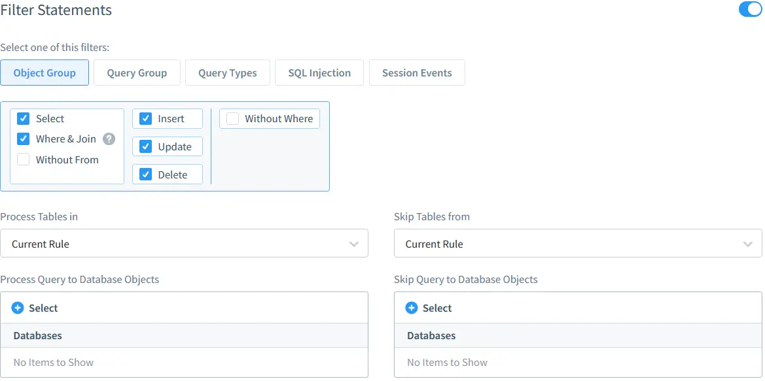Open the Session Events filter tab
This screenshot has height=381, width=765.
(417, 73)
